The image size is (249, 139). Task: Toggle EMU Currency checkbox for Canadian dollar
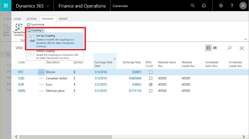[151, 78]
